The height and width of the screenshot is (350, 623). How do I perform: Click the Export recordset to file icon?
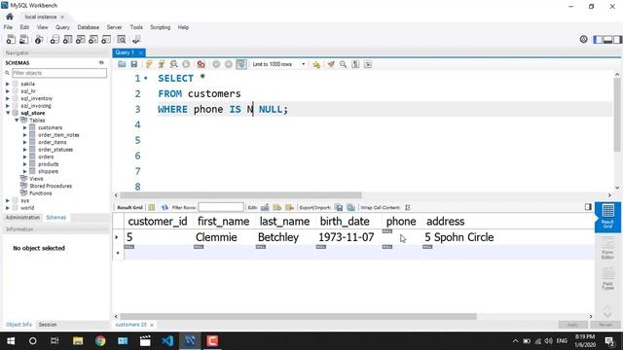(338, 207)
